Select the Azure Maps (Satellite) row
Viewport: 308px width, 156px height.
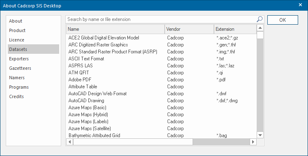pos(161,128)
